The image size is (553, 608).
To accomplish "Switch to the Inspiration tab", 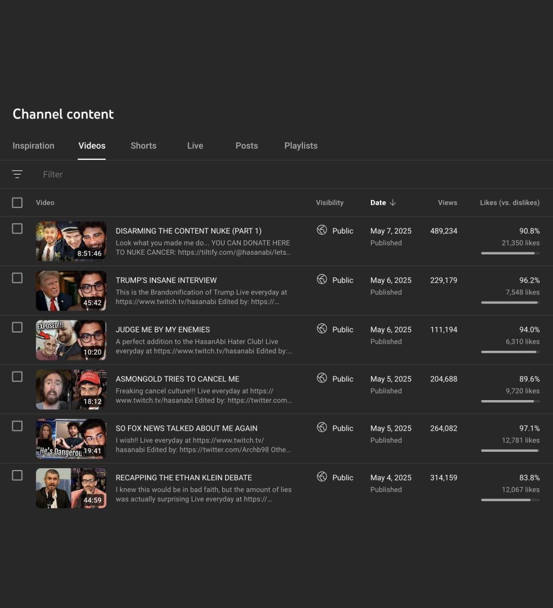I will point(33,146).
